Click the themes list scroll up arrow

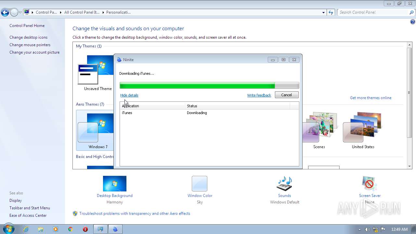[x=409, y=44]
